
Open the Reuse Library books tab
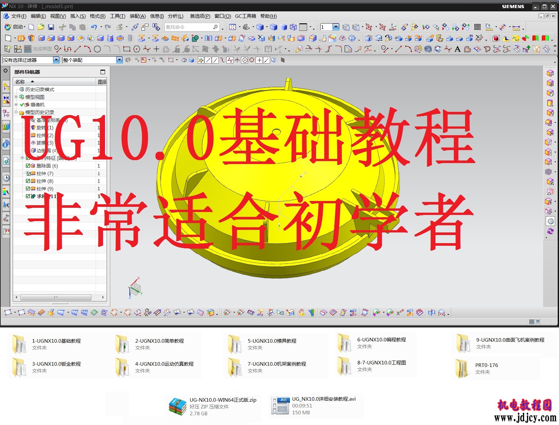click(6, 127)
